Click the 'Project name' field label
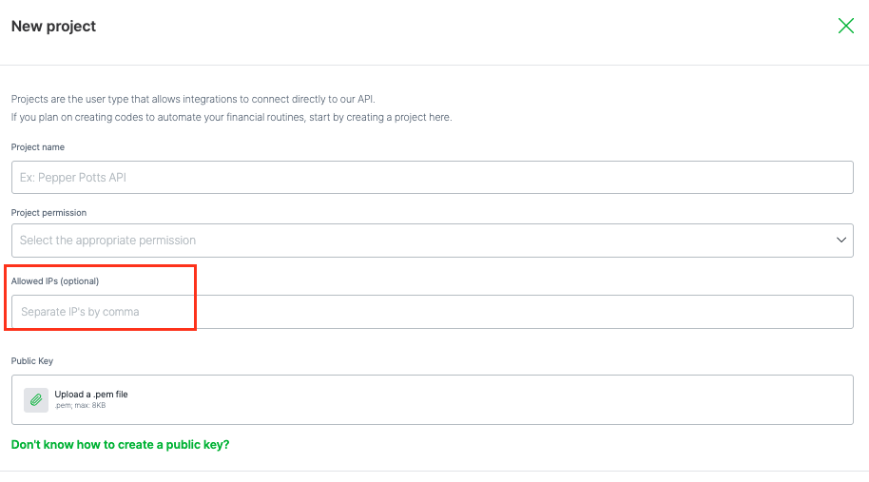Viewport: 869px width, 482px height. tap(38, 147)
